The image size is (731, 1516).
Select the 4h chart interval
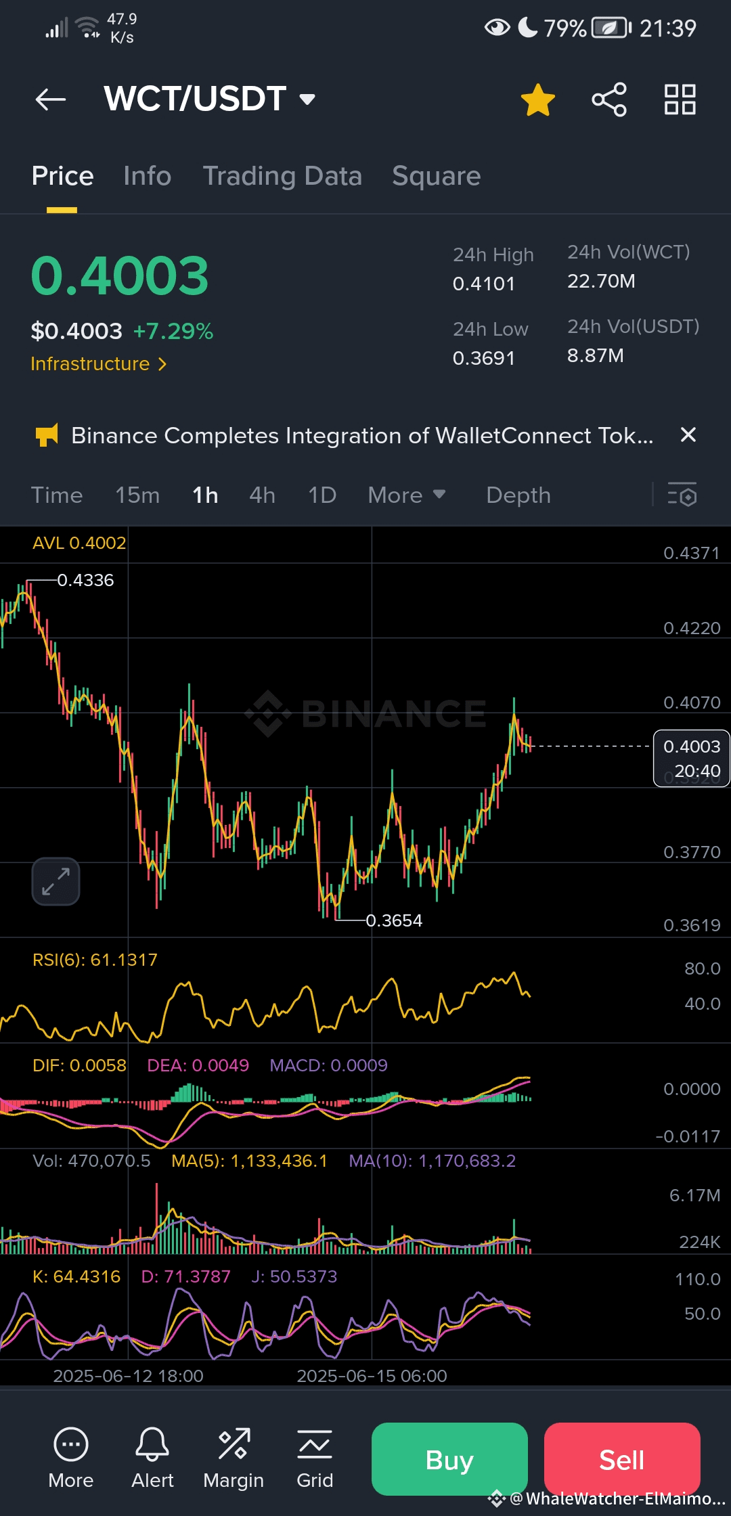(x=262, y=495)
